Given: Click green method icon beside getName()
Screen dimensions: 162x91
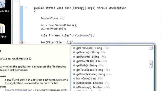Looking at the screenshot, I should pyautogui.click(x=74, y=52).
